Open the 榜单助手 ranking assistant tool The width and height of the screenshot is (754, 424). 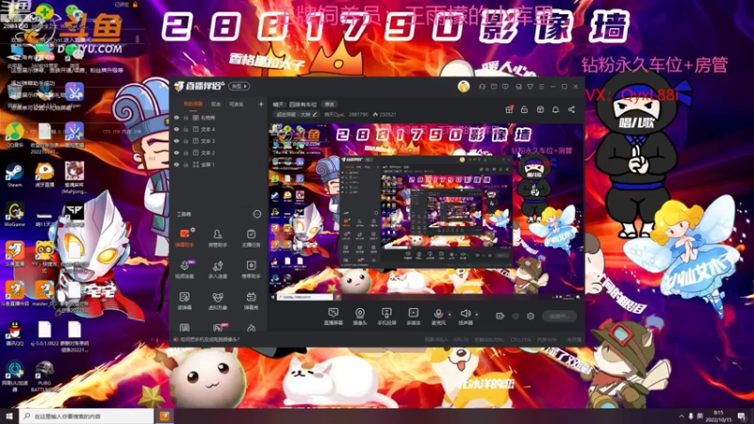[251, 269]
